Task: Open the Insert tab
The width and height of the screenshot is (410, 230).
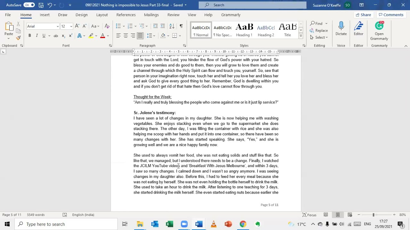Action: point(45,15)
